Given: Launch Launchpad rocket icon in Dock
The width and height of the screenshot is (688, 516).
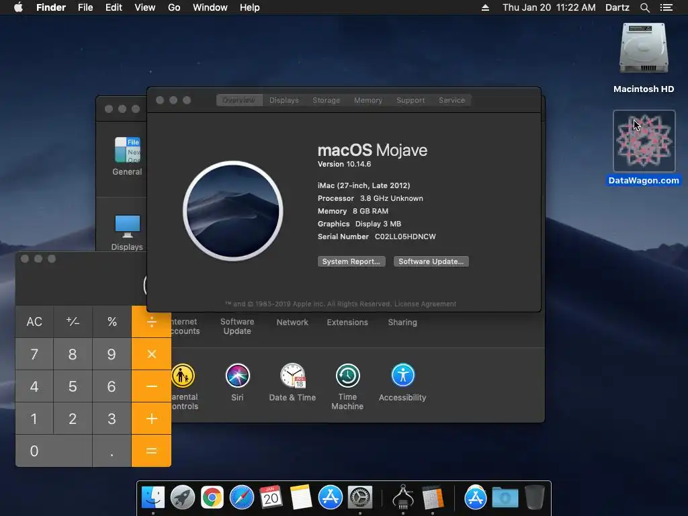Looking at the screenshot, I should 183,498.
